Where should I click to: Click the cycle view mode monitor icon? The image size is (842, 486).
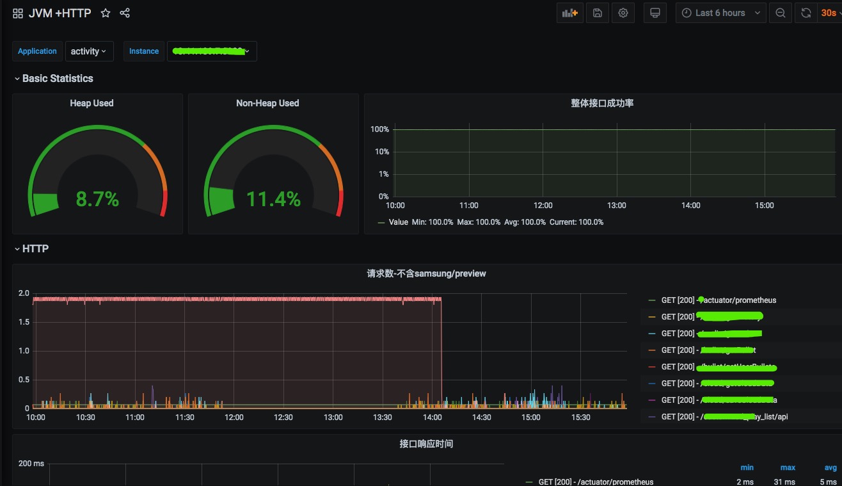pos(655,13)
